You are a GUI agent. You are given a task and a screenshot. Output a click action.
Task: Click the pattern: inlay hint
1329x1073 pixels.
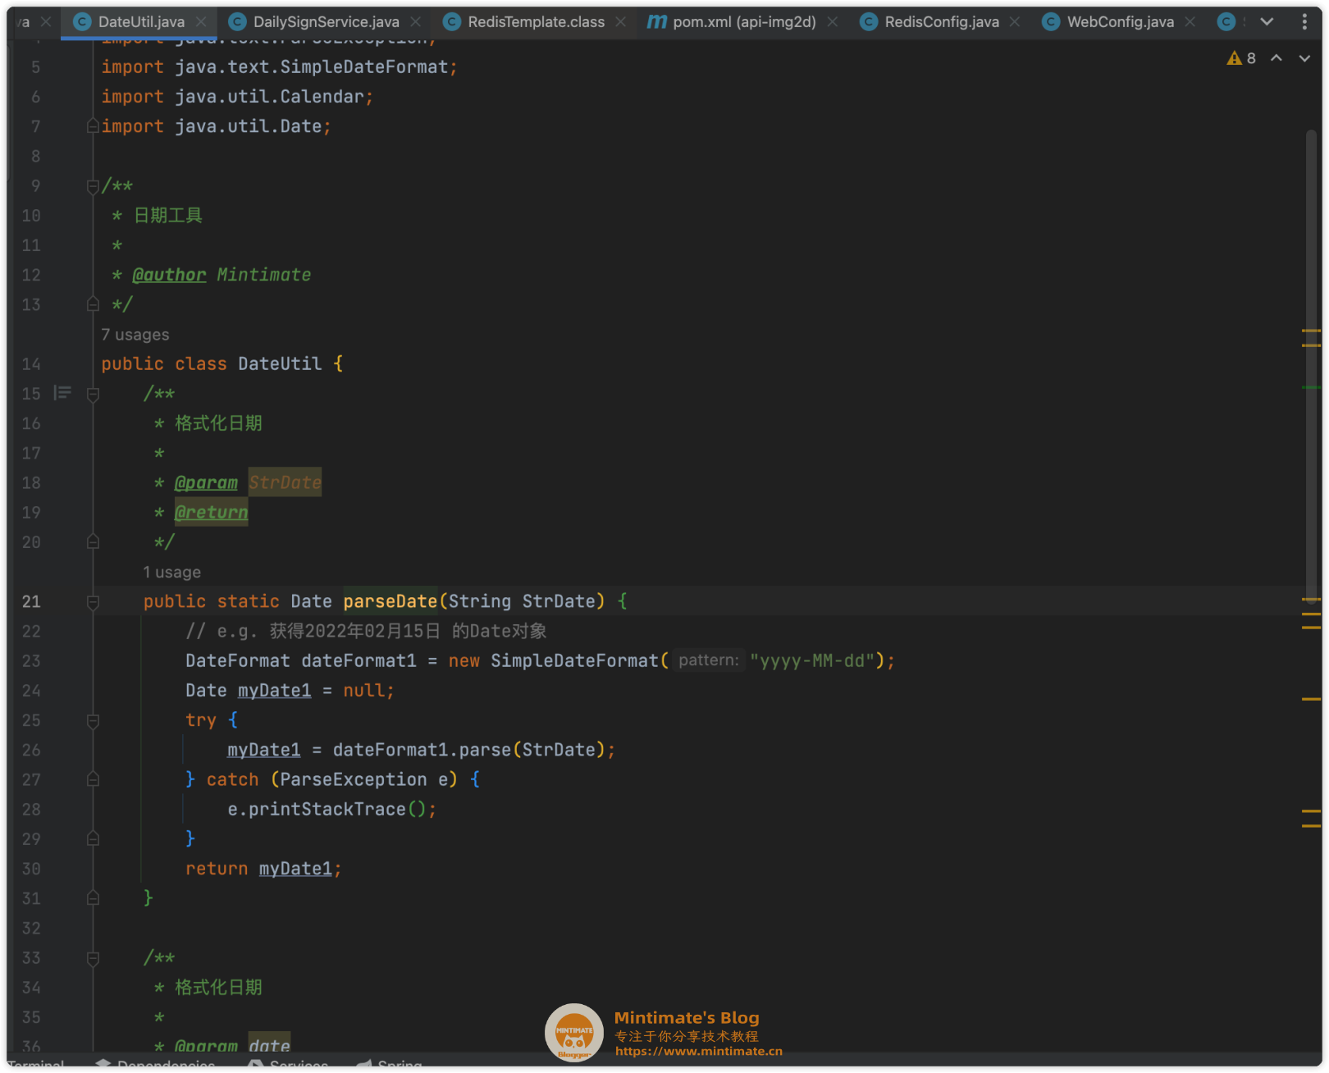pyautogui.click(x=709, y=660)
